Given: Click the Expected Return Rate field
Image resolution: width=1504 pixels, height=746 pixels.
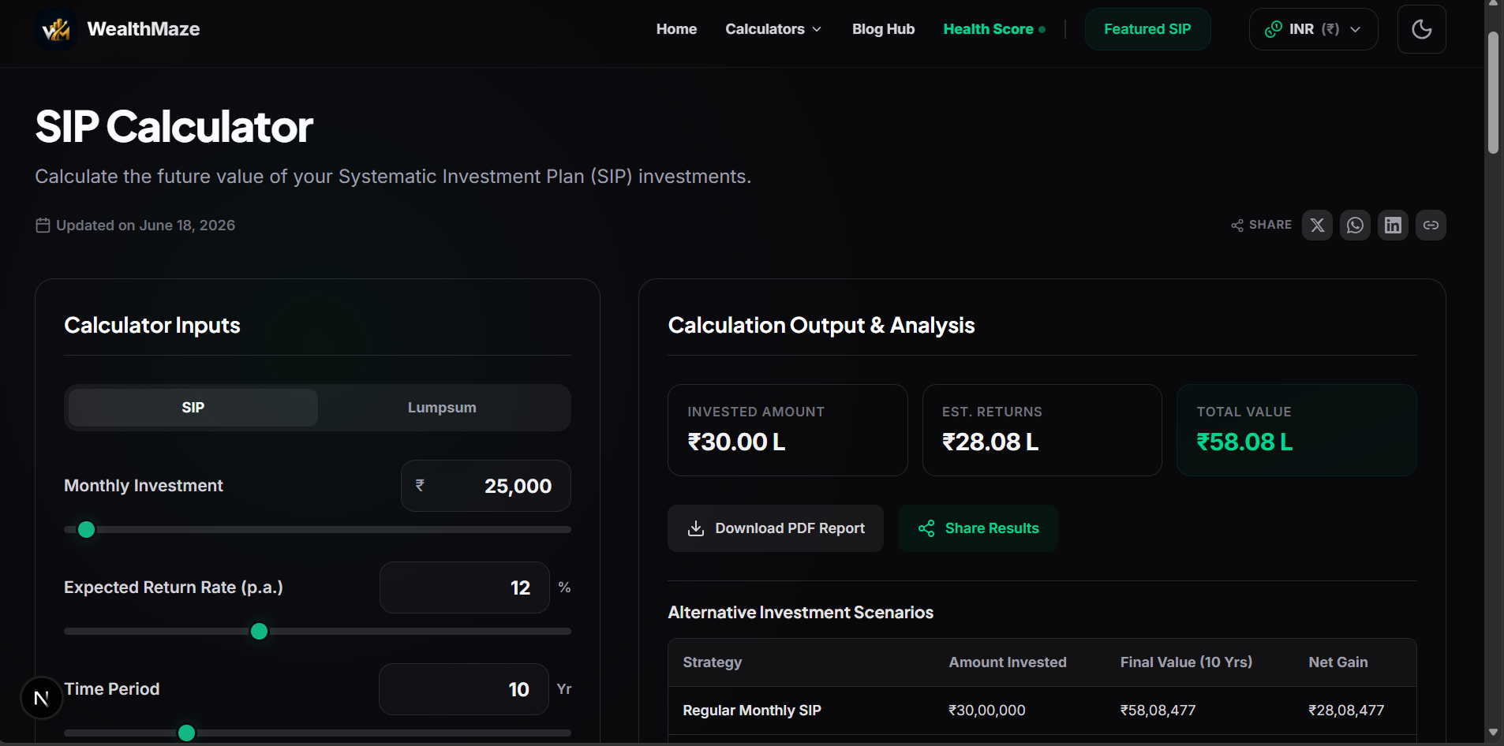Looking at the screenshot, I should [x=465, y=587].
